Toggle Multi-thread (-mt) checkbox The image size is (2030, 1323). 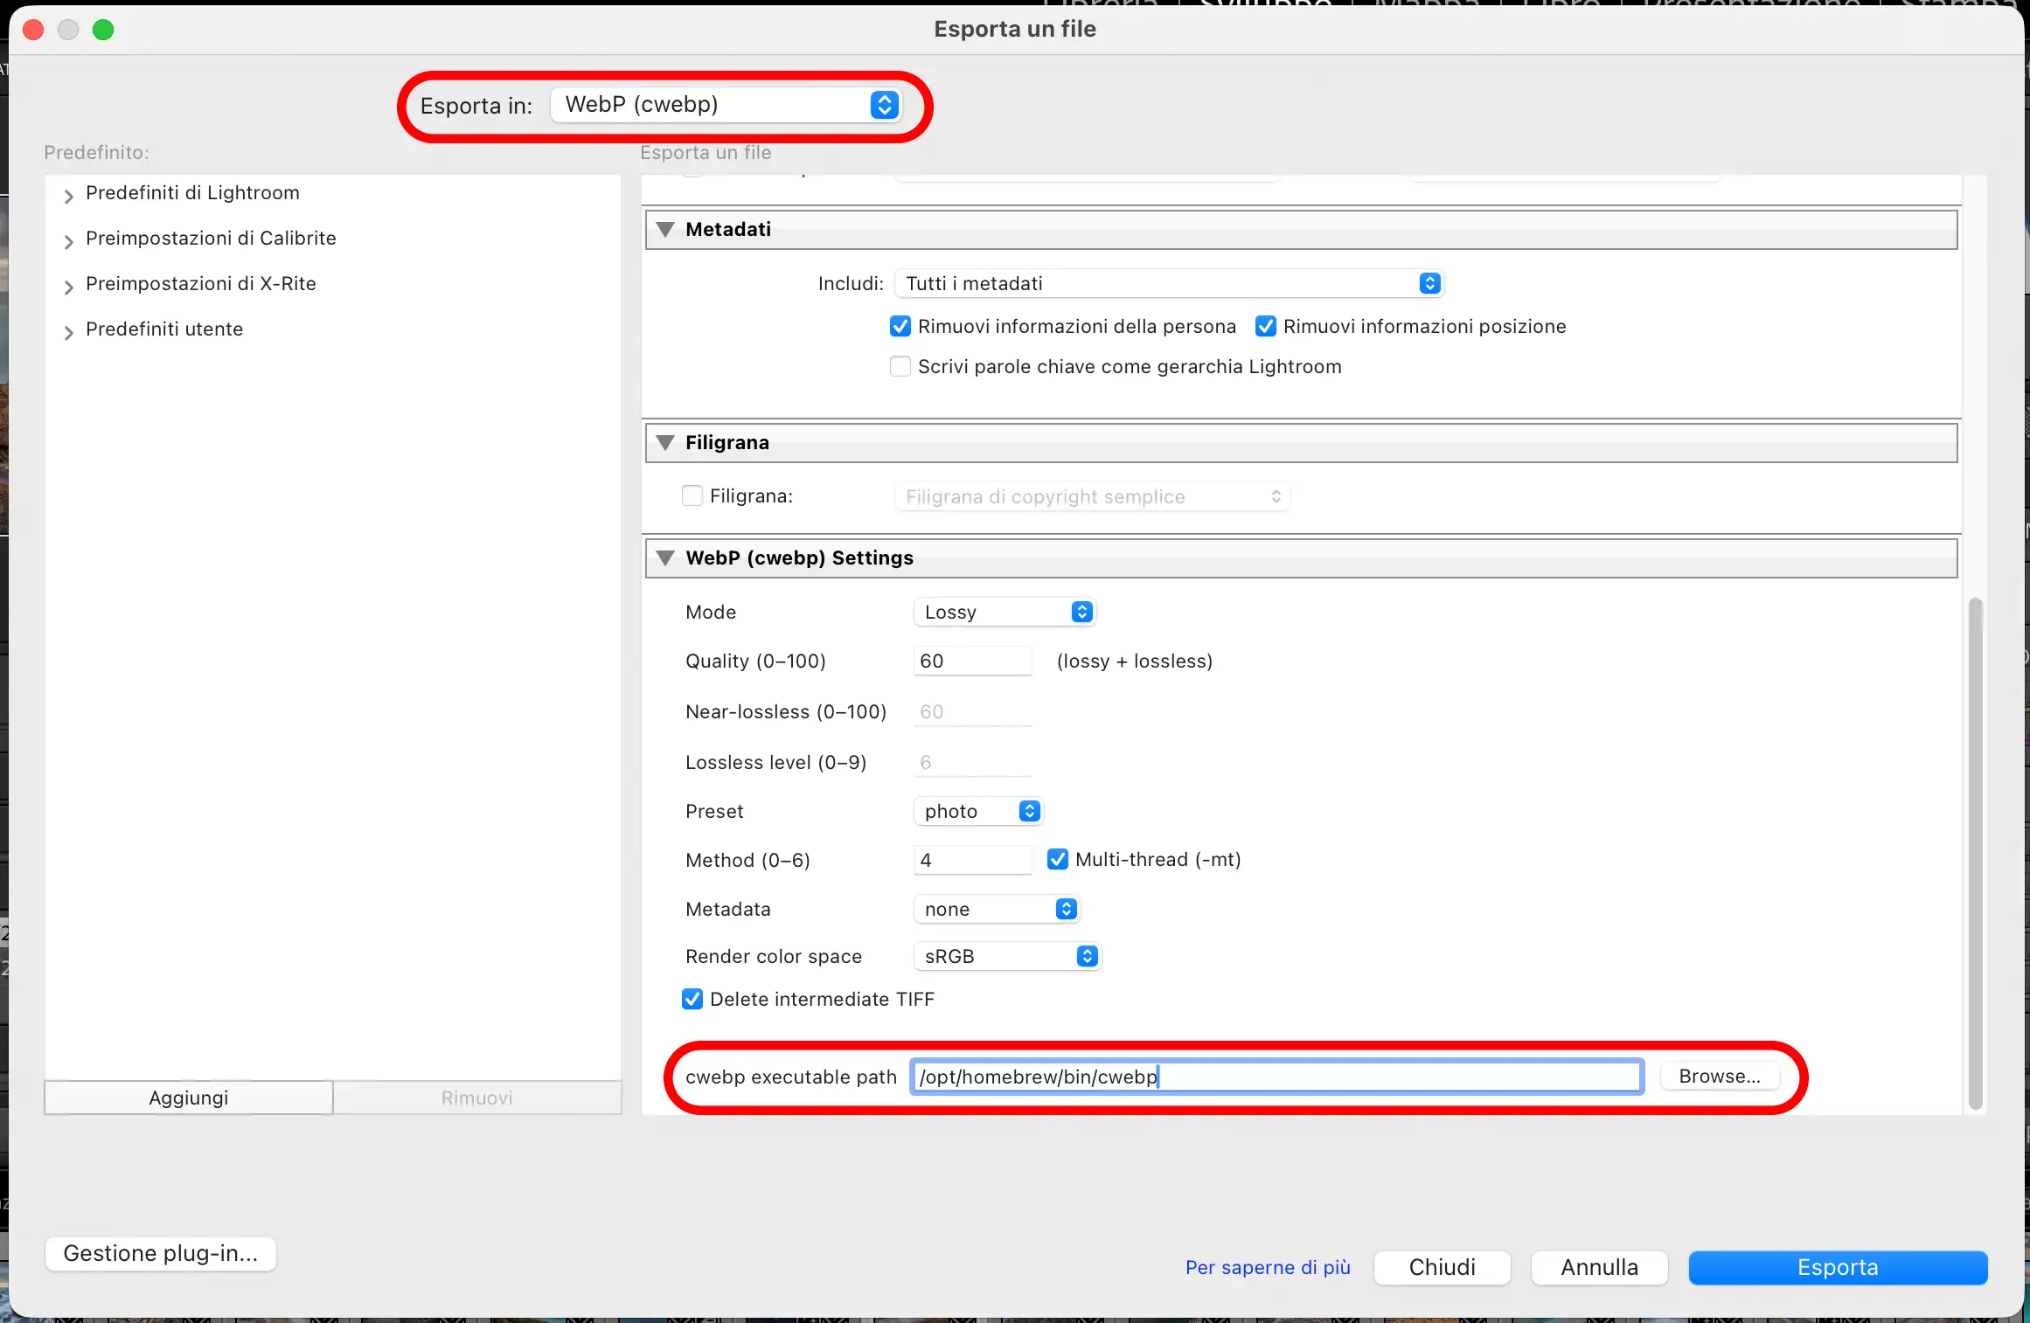click(1058, 860)
